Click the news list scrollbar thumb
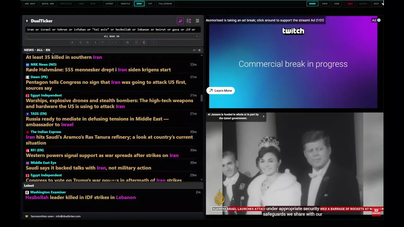Screen dimensions: 404x227 (x=202, y=98)
